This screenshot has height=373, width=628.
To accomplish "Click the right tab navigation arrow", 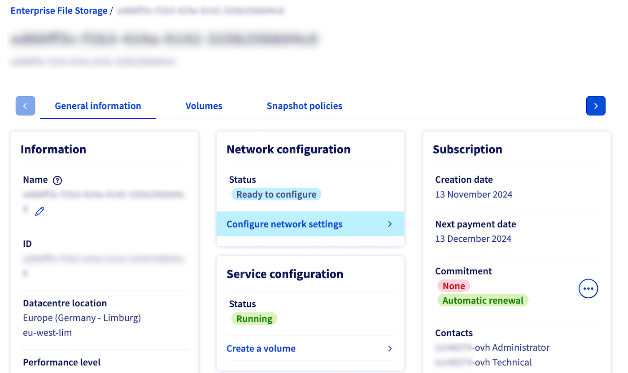I will [x=596, y=106].
